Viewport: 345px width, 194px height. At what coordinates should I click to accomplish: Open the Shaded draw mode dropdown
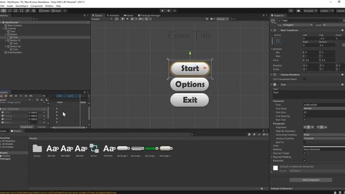[x=102, y=19]
